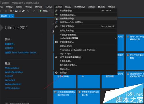Click 连接到 Team Foundation Server... link
This screenshot has width=144, height=104.
pos(21,52)
